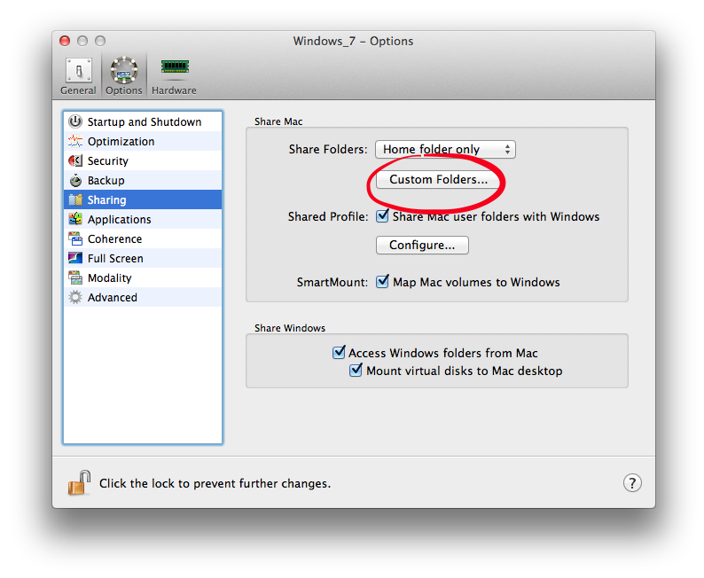This screenshot has height=578, width=704.
Task: Switch to the Hardware toolbar pane
Action: tap(174, 76)
